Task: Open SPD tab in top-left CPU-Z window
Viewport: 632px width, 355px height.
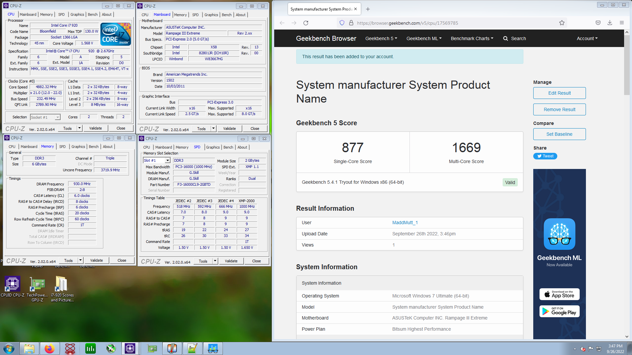Action: click(x=61, y=14)
